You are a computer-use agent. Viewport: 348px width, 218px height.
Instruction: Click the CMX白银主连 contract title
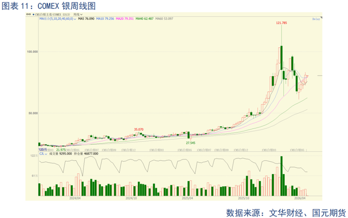click(x=52, y=14)
